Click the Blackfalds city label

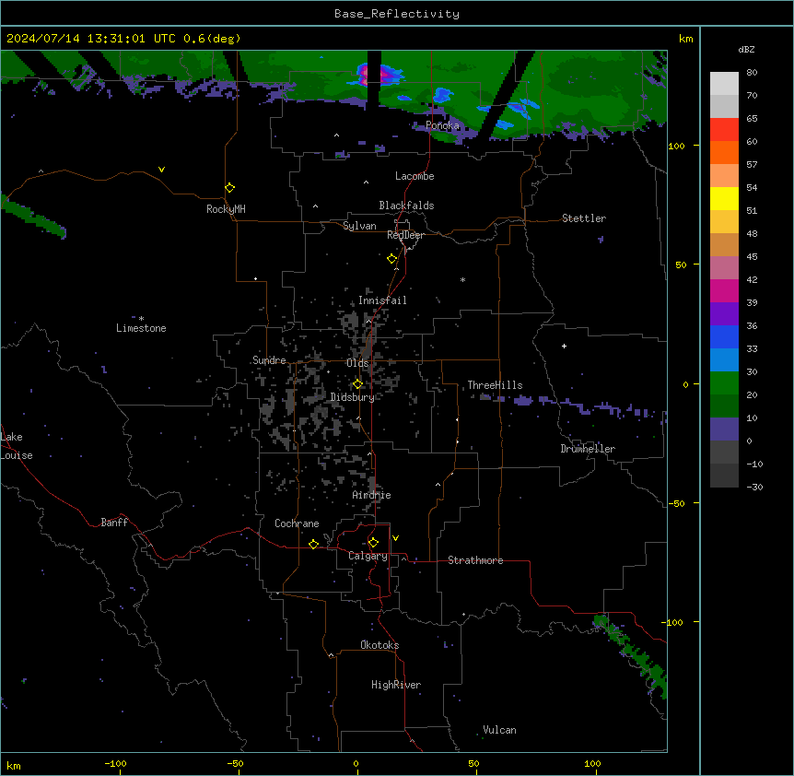[x=406, y=206]
